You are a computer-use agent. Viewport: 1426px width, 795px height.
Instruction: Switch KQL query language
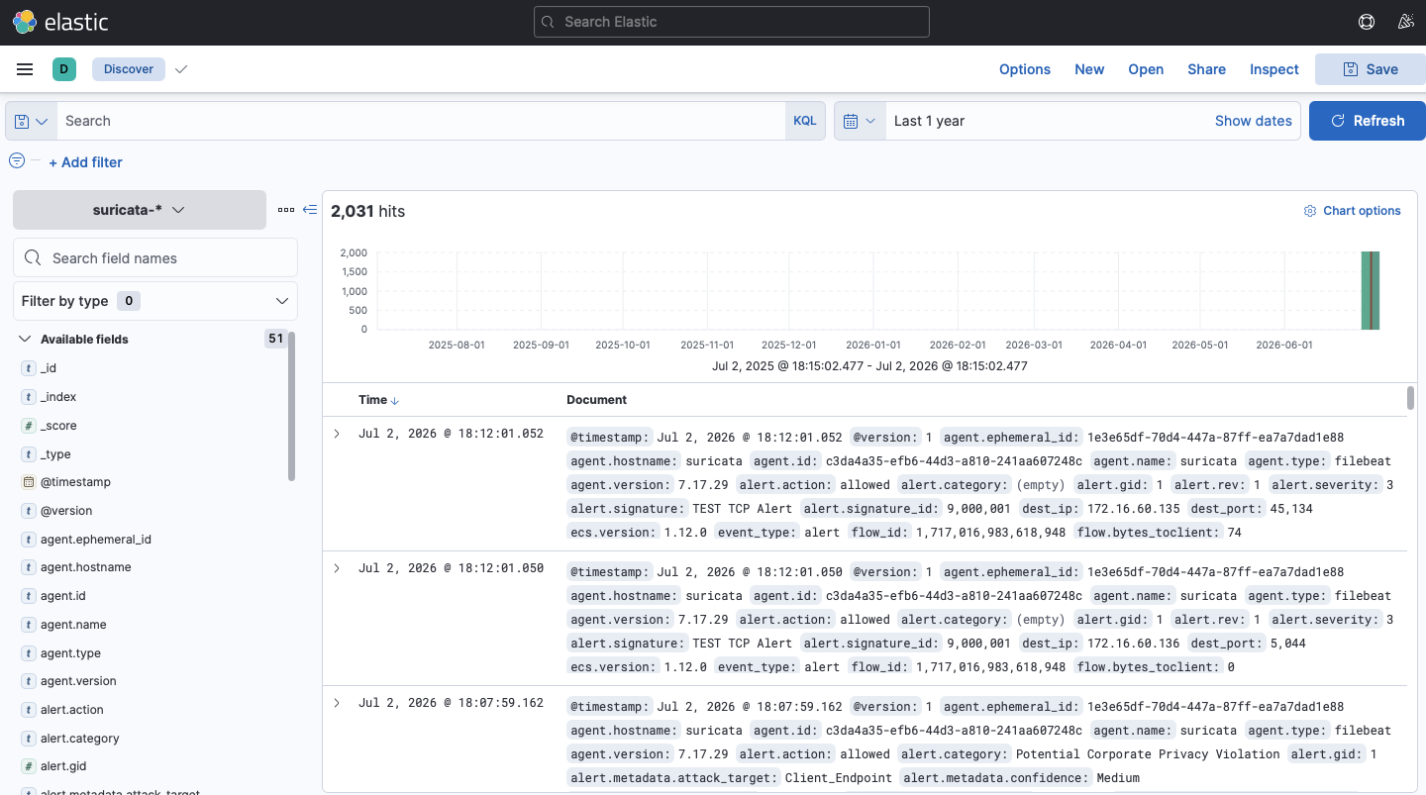click(x=805, y=121)
